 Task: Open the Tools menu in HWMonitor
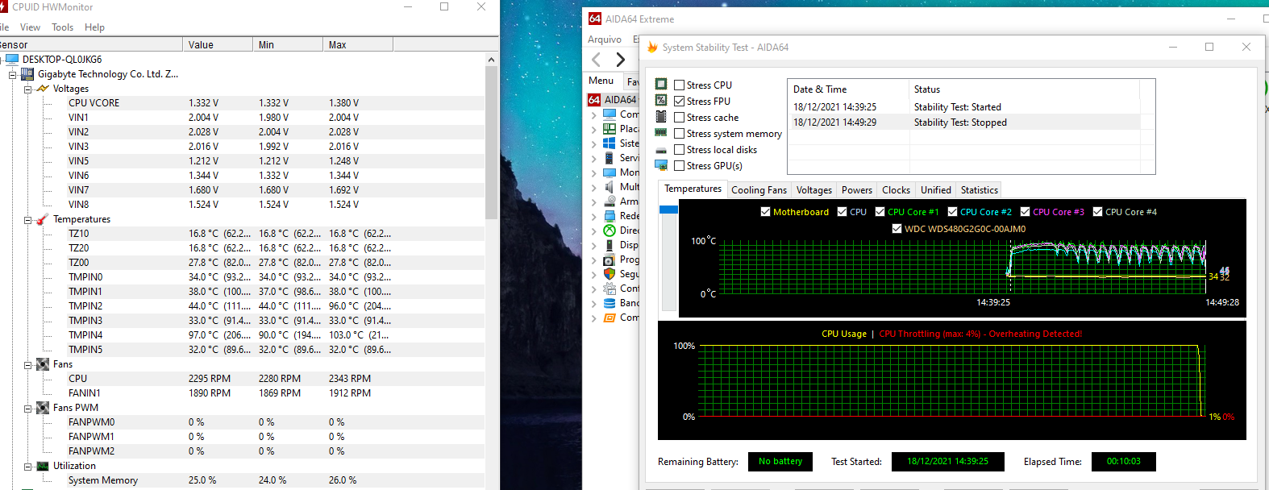pos(62,27)
